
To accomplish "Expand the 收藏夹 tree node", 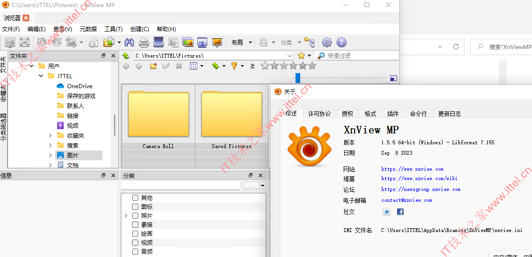I will (50, 136).
